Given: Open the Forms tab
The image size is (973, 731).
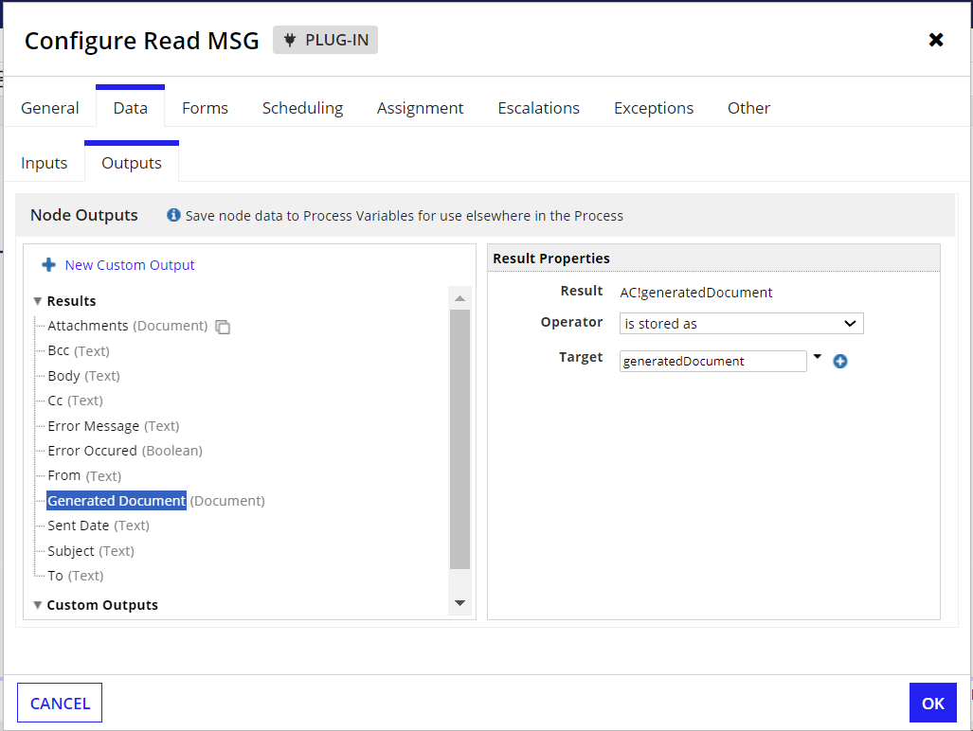Looking at the screenshot, I should (x=205, y=108).
